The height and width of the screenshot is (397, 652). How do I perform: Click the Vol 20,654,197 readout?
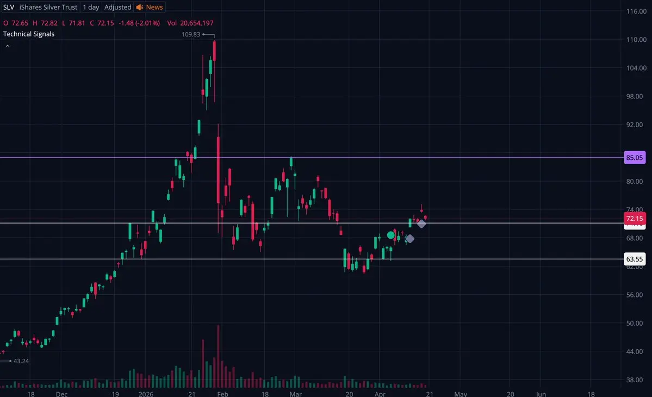pos(190,23)
